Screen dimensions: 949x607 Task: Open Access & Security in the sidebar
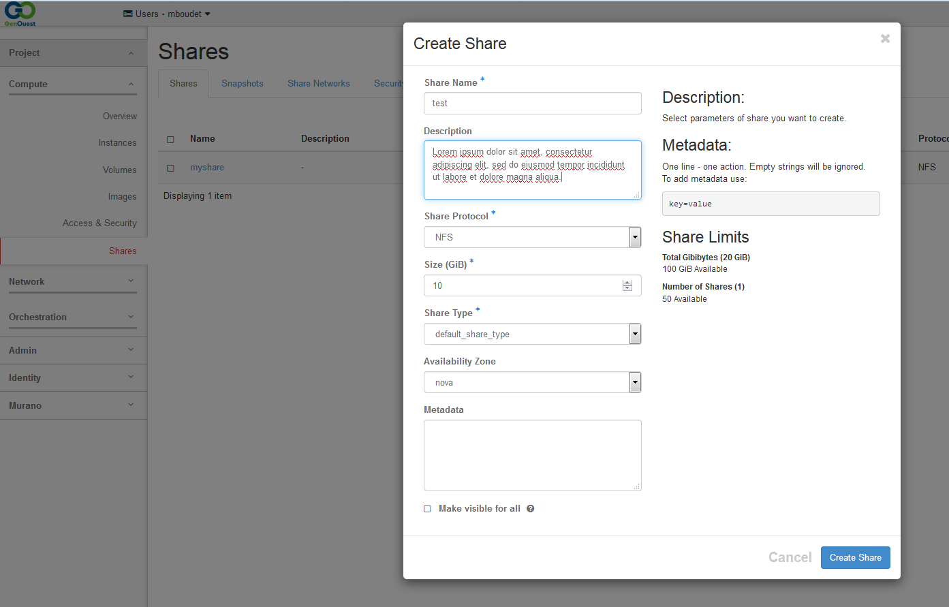click(x=99, y=223)
